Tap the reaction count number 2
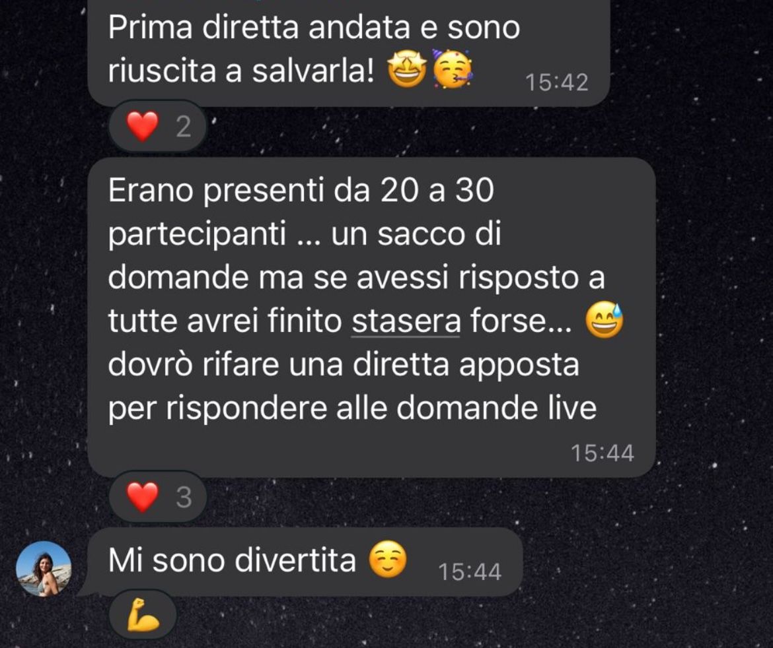773x648 pixels. pyautogui.click(x=184, y=127)
